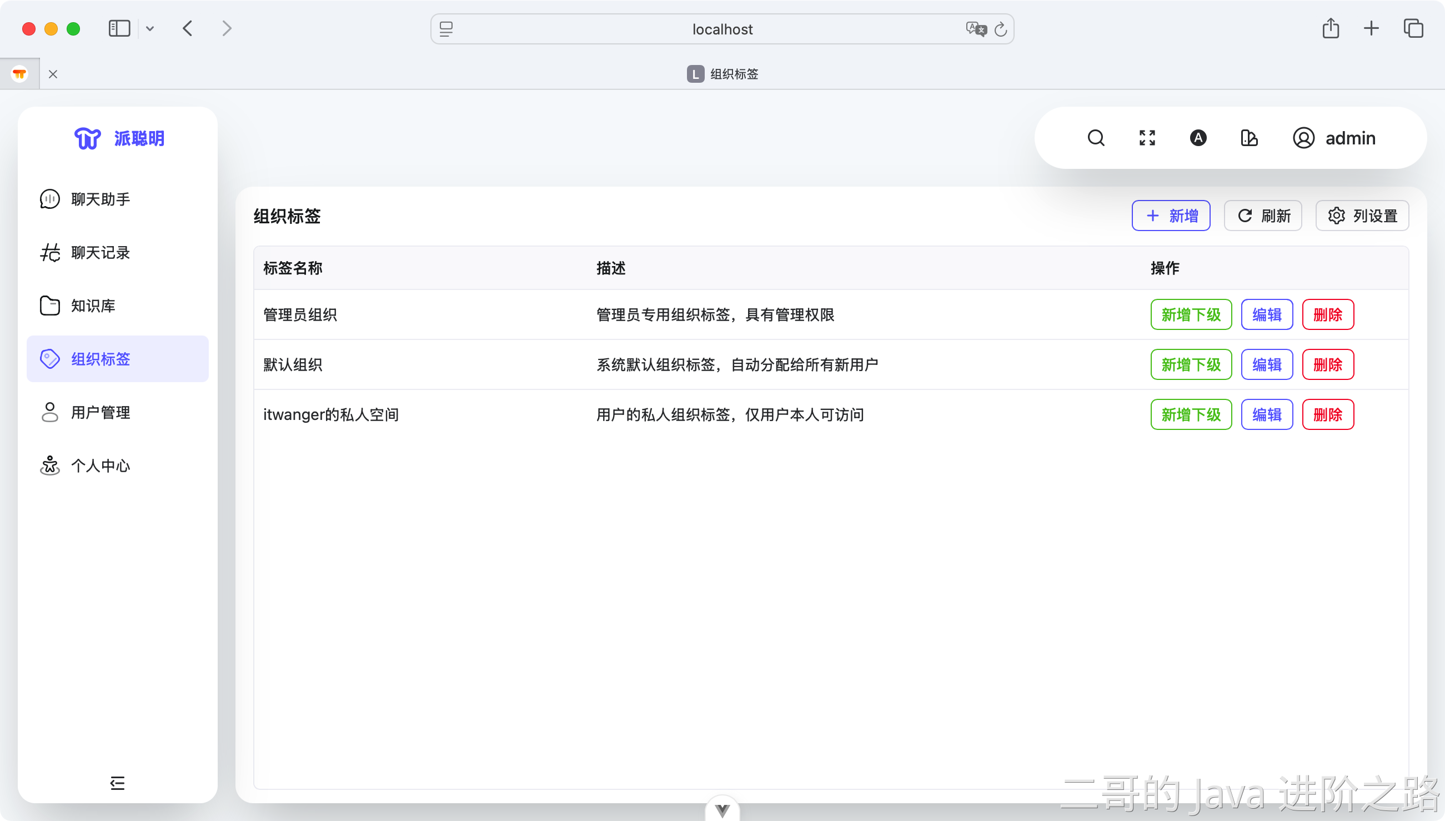Toggle the Safari sidebar panel
This screenshot has width=1445, height=821.
(119, 28)
